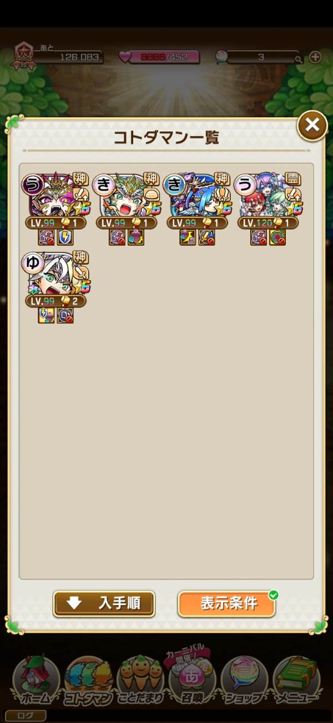Open the ことだまり carrot characters icon
This screenshot has height=723, width=333.
point(140,681)
